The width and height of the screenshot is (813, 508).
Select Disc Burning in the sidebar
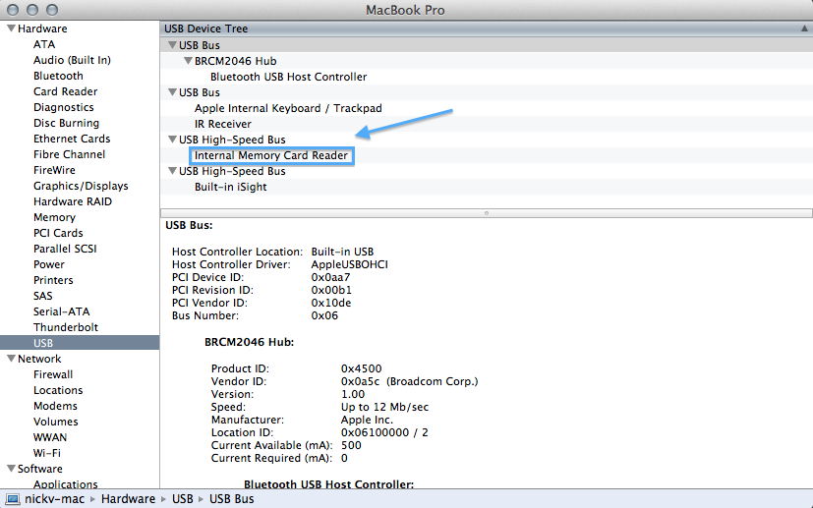pyautogui.click(x=67, y=123)
